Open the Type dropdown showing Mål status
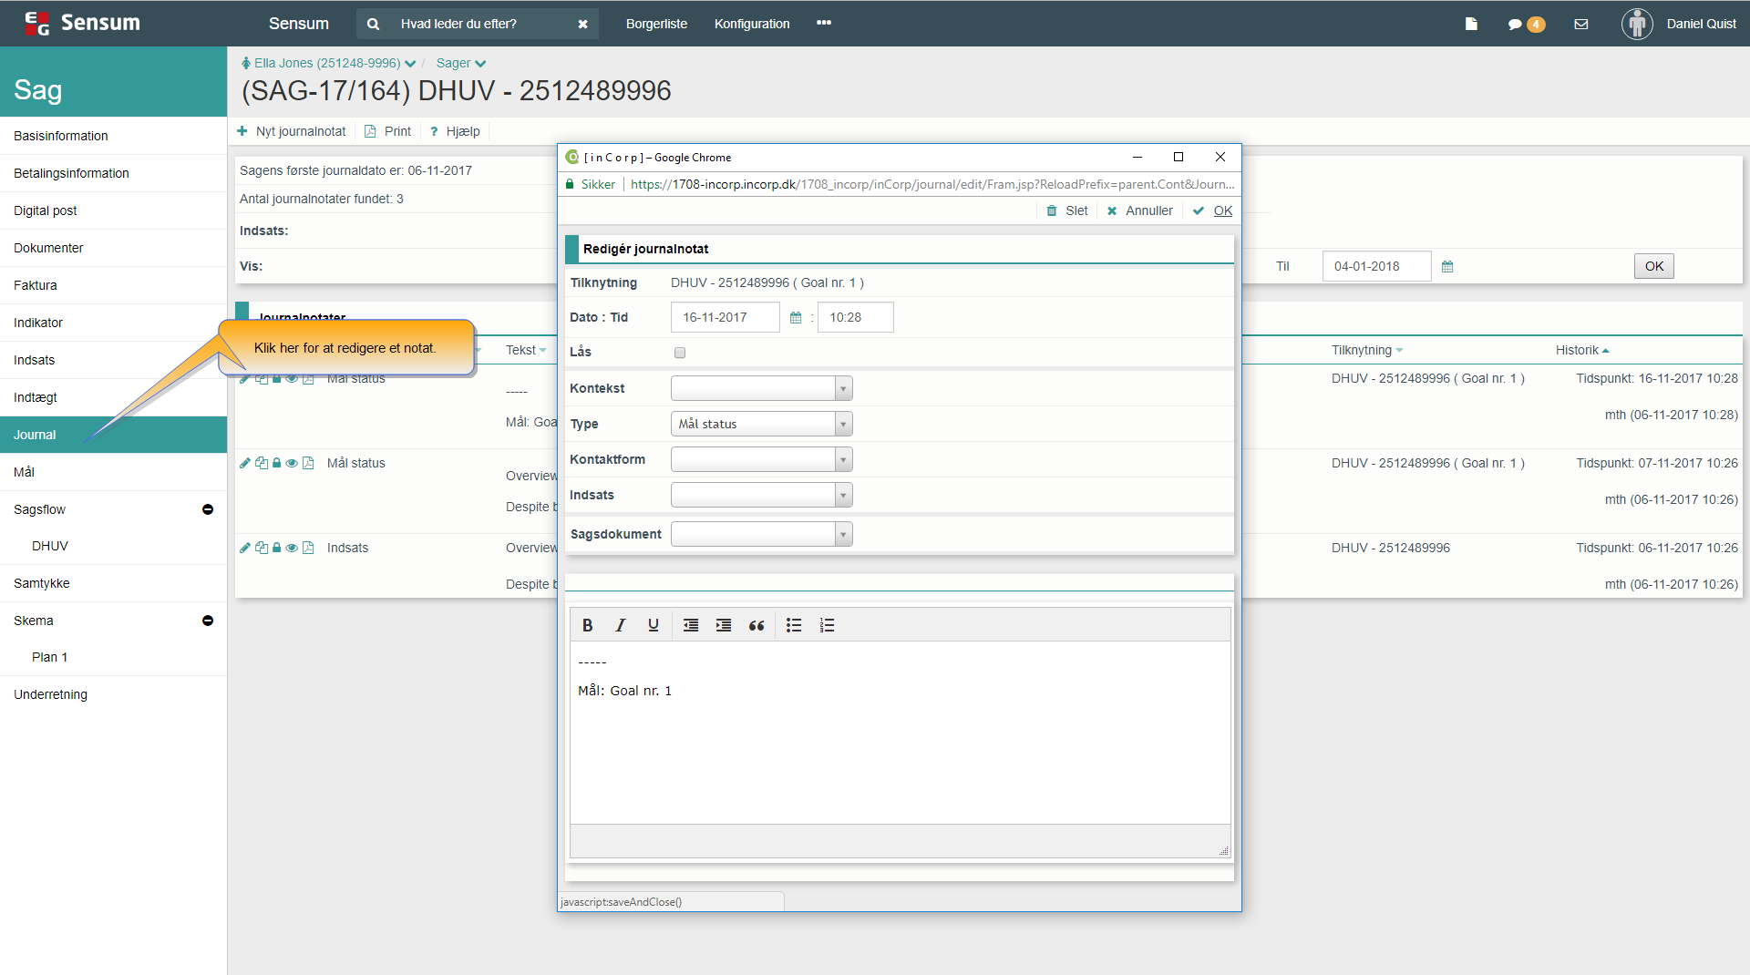Viewport: 1750px width, 975px height. [x=761, y=424]
